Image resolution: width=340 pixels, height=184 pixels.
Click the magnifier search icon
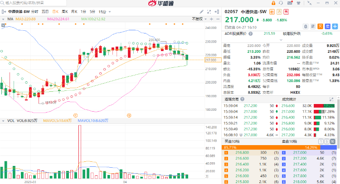(2, 3)
